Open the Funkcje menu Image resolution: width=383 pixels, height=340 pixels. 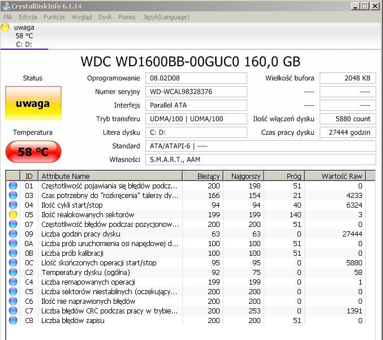(x=54, y=17)
